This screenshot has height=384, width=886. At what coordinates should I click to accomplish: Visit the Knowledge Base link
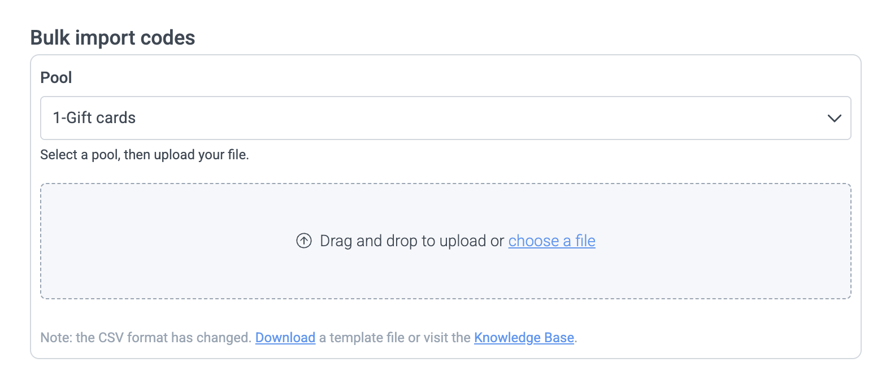524,338
